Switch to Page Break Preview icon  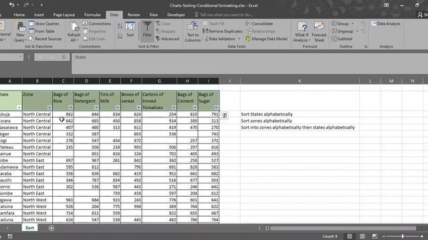click(374, 236)
